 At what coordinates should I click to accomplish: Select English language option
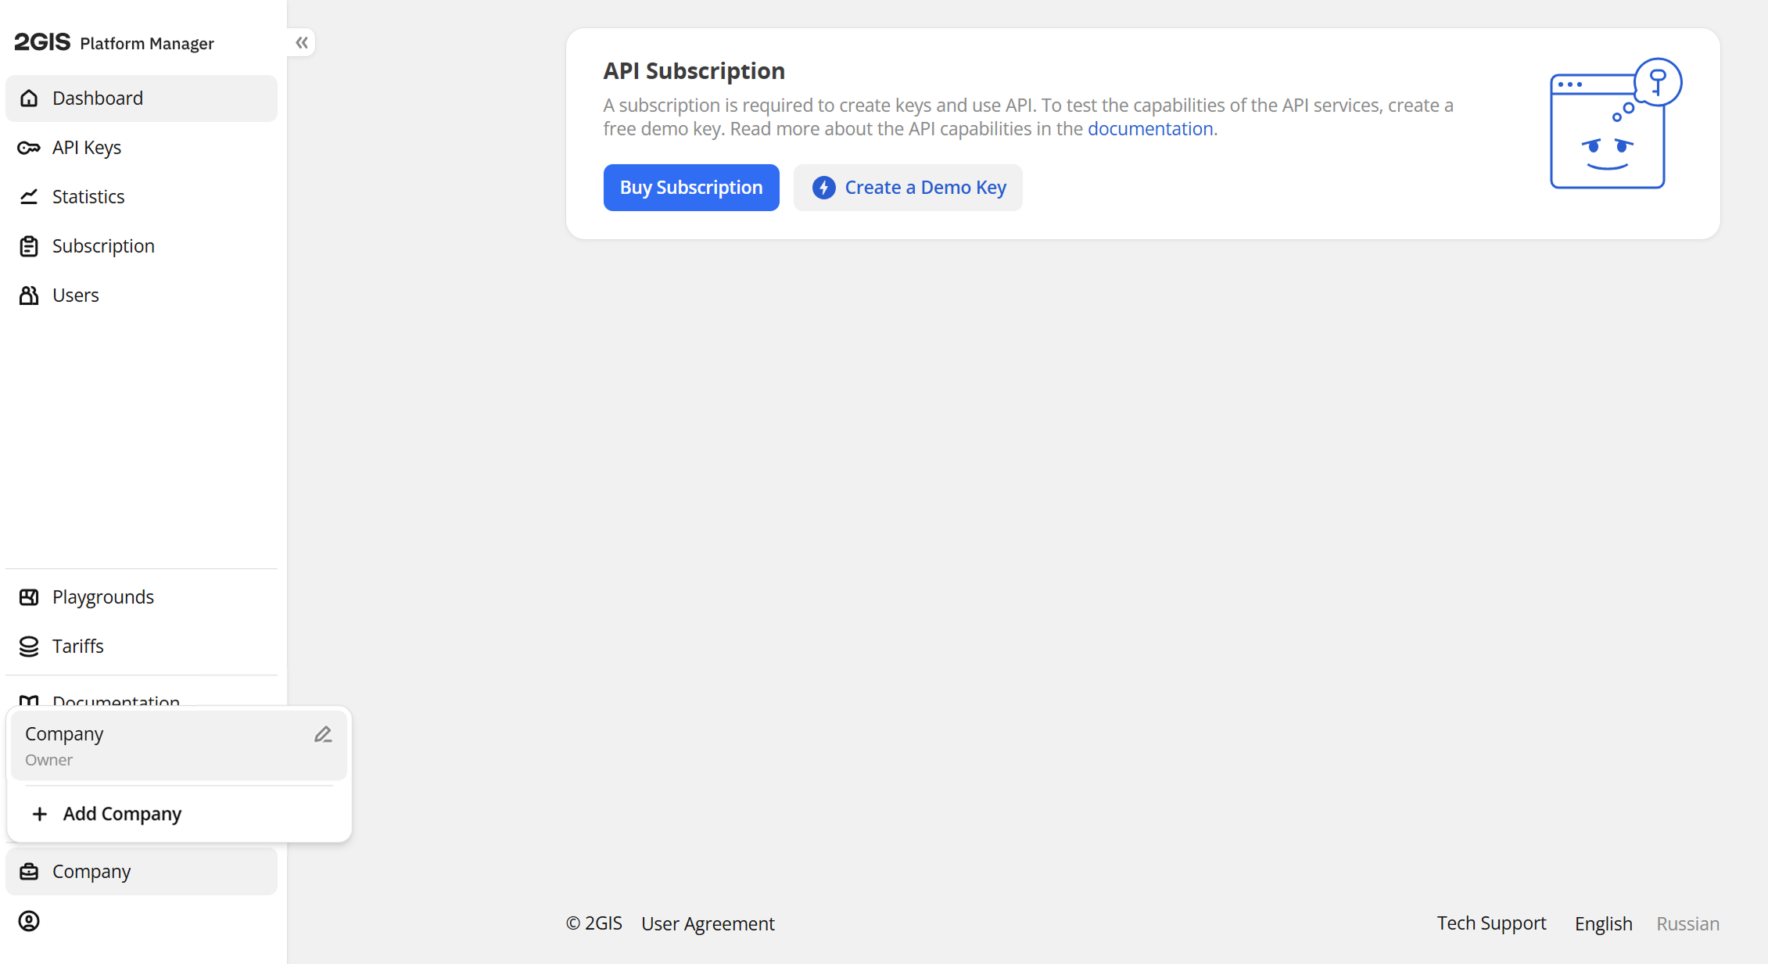1603,923
